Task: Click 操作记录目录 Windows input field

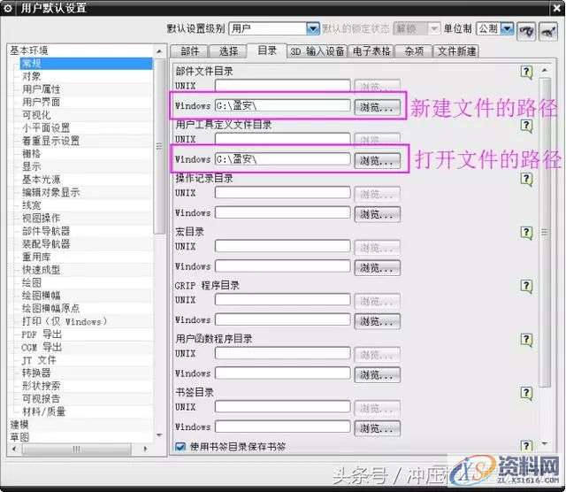Action: click(x=283, y=212)
